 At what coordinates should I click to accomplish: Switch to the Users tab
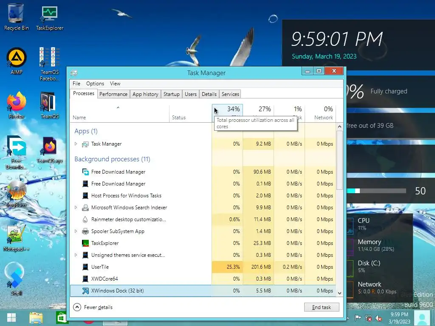pos(191,94)
